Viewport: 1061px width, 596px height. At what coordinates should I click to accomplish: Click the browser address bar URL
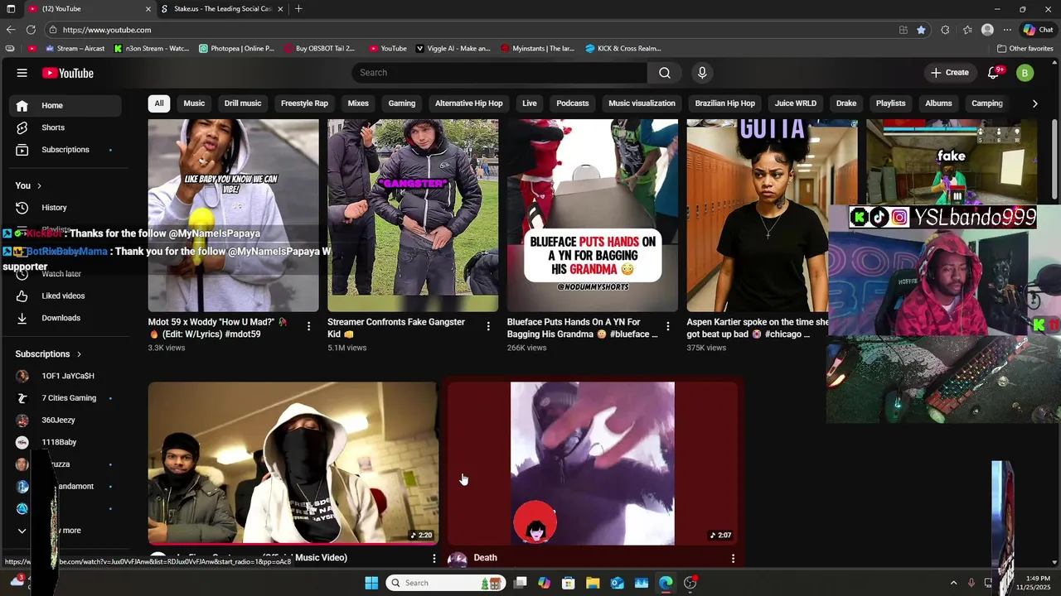coord(106,30)
